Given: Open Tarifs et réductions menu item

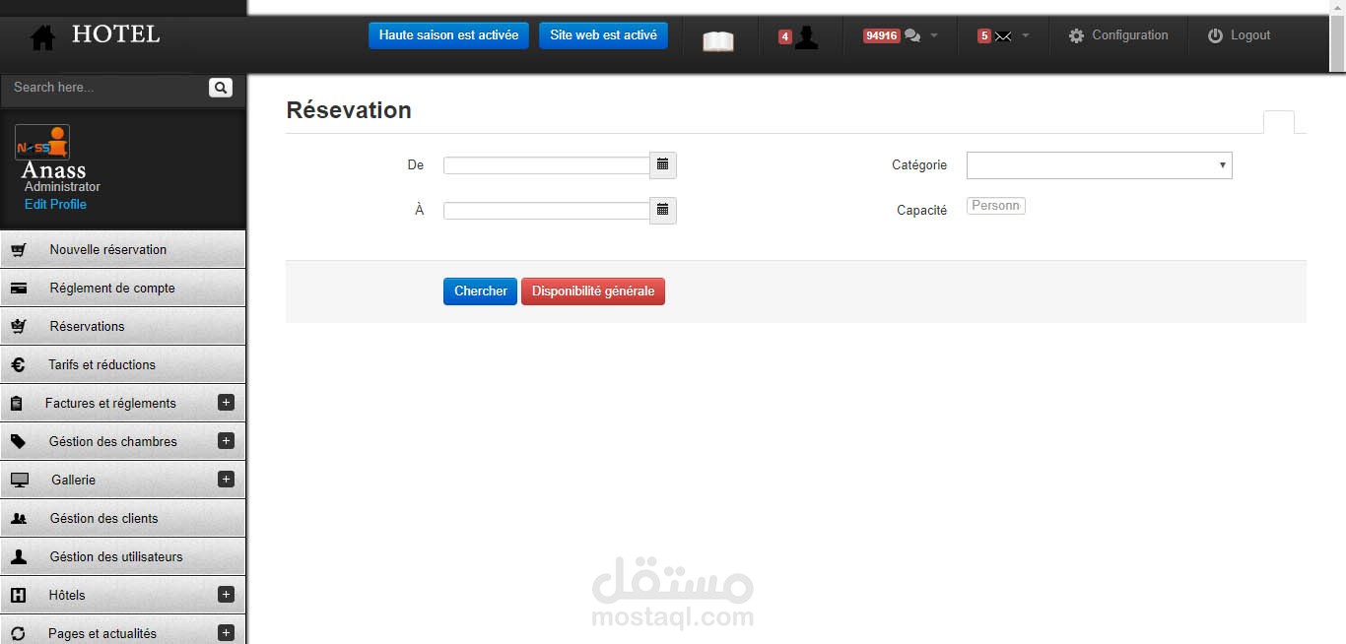Looking at the screenshot, I should (x=122, y=364).
